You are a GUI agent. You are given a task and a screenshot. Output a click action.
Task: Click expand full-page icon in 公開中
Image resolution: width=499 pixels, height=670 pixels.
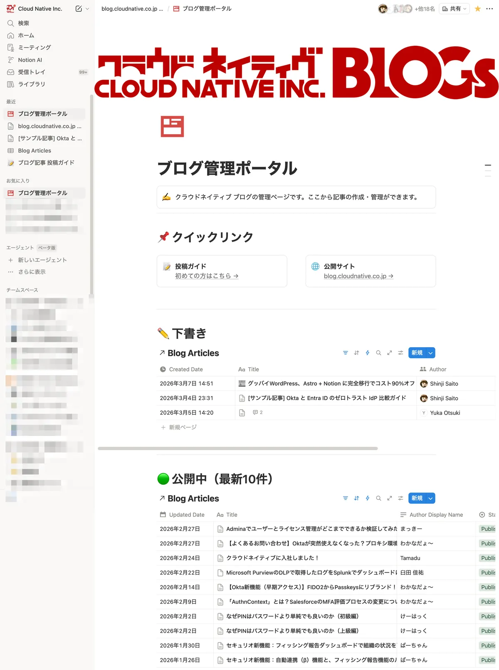(390, 498)
